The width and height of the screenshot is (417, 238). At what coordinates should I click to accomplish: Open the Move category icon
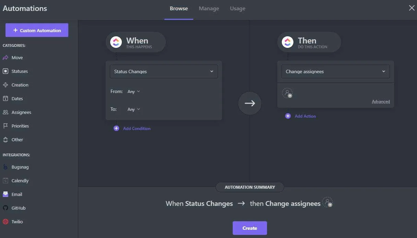tap(5, 57)
